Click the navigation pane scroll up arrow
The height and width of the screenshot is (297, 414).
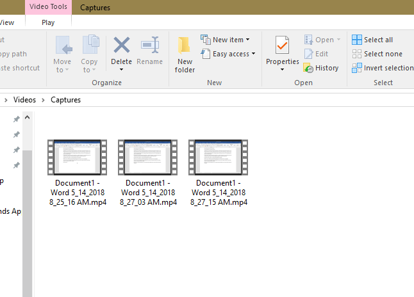(x=27, y=117)
